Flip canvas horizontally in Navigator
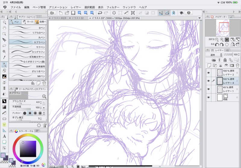 (x=233, y=45)
